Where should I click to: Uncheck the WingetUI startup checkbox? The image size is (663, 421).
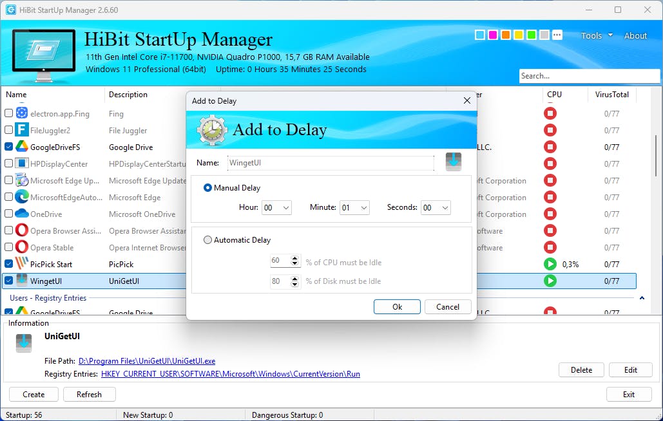coord(8,281)
